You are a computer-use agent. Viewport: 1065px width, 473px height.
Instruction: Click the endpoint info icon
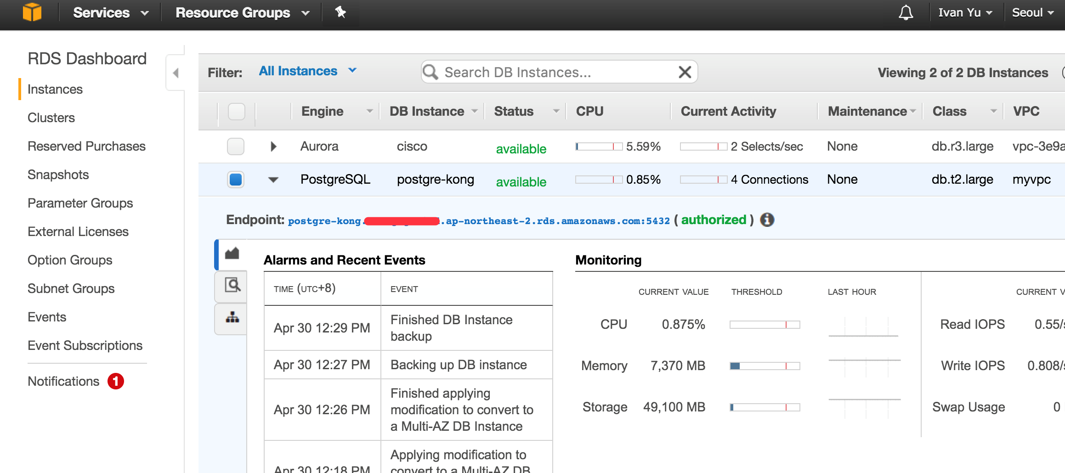(767, 220)
